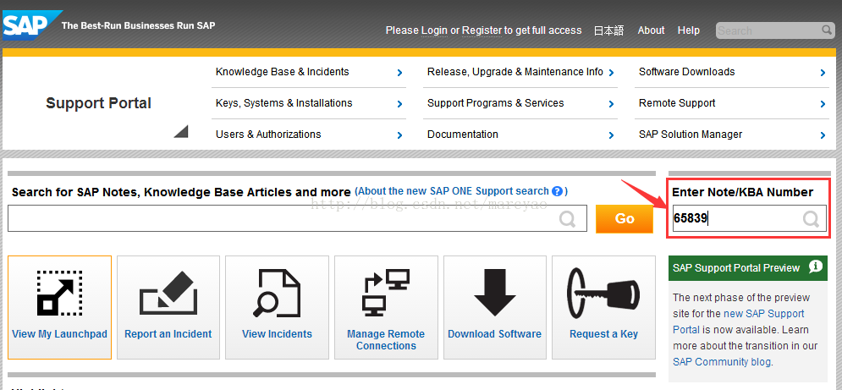Click the Support Portal heading
This screenshot has width=842, height=390.
coord(98,103)
